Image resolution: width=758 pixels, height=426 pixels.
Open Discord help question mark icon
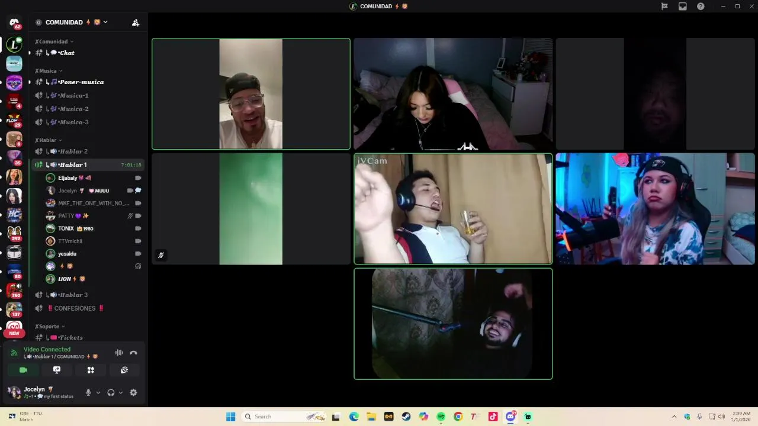(701, 7)
